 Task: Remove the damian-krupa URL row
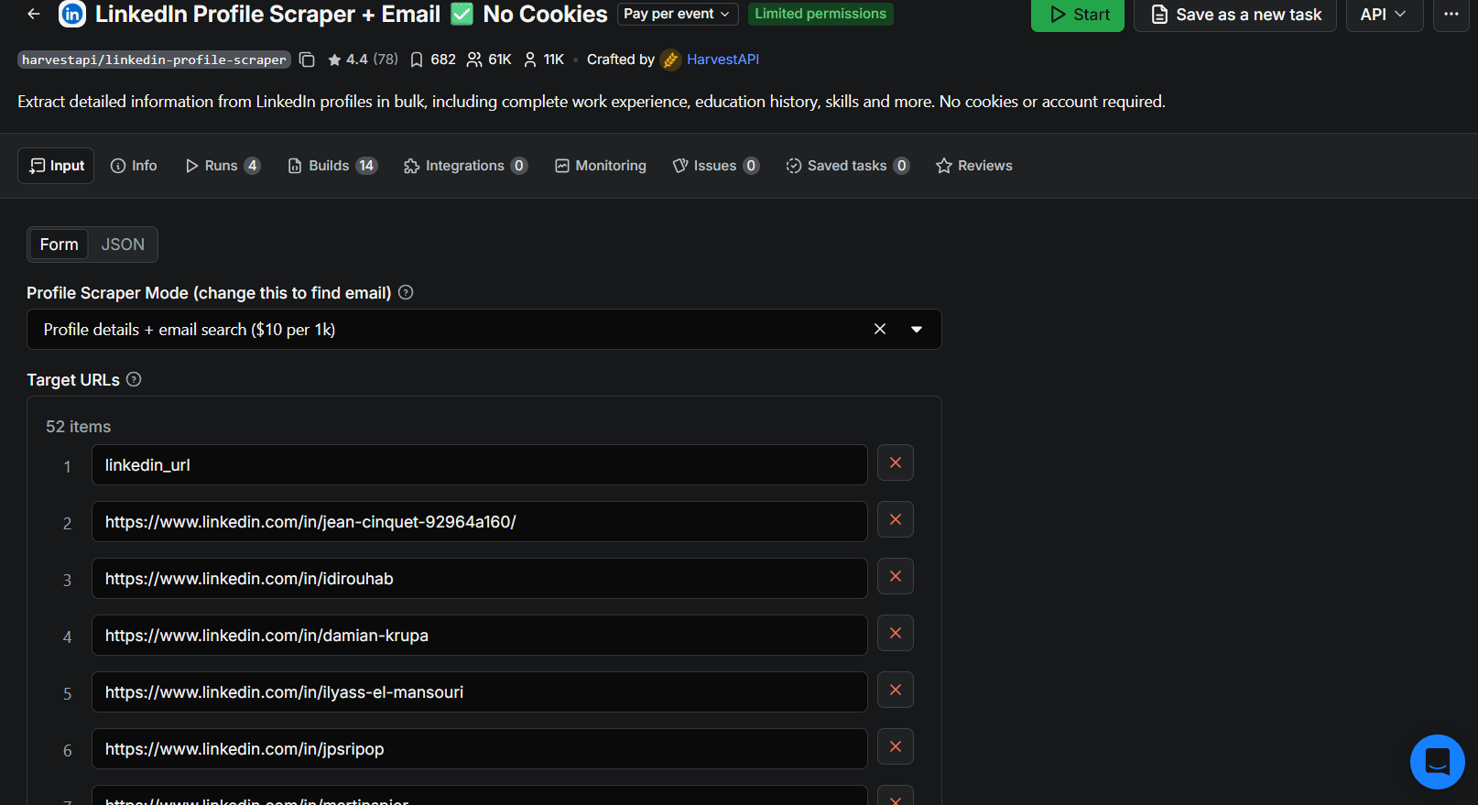tap(896, 634)
